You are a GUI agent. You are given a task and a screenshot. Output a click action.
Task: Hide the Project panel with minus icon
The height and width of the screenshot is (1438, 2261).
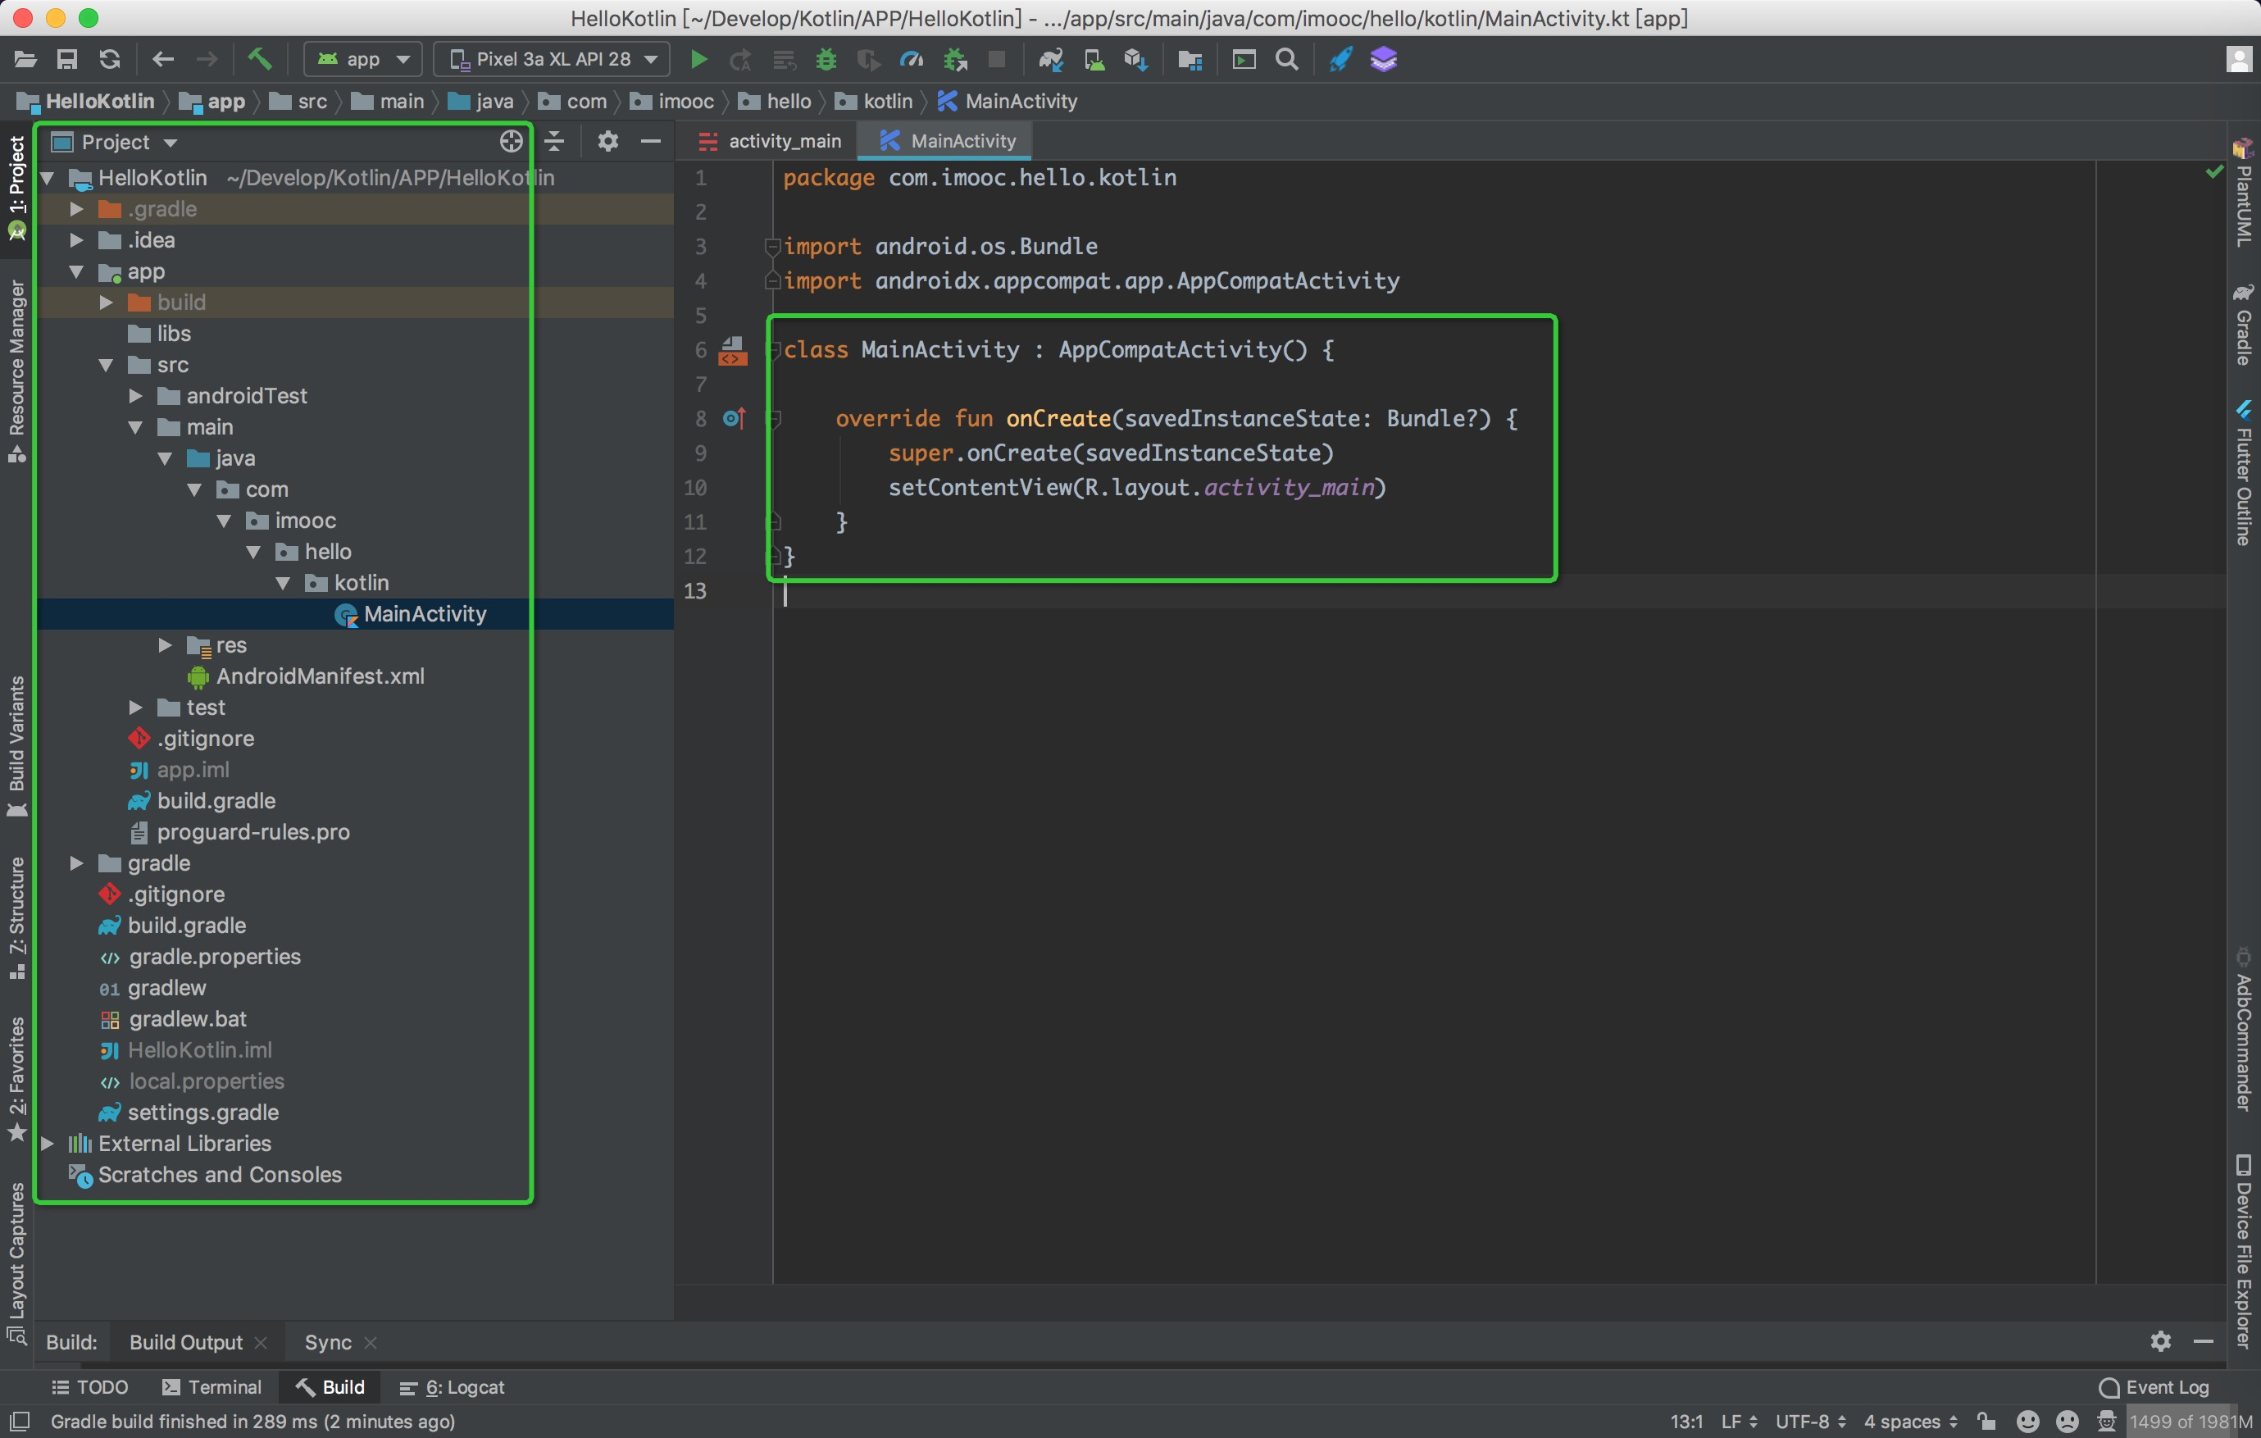point(651,142)
